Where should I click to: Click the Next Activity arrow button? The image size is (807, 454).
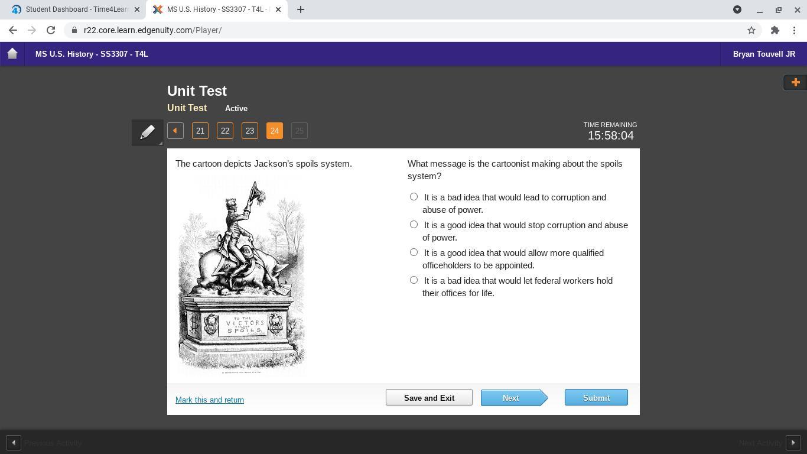(793, 443)
